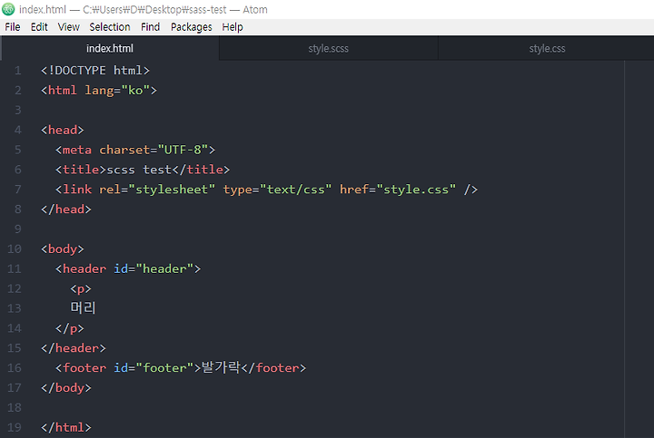The image size is (654, 438).
Task: Click the closing </body> tag
Action: click(66, 388)
